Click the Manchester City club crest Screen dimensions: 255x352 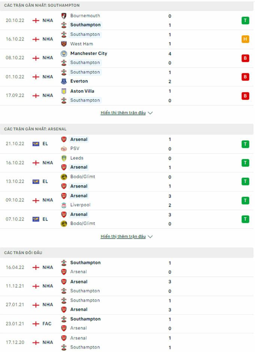point(64,54)
